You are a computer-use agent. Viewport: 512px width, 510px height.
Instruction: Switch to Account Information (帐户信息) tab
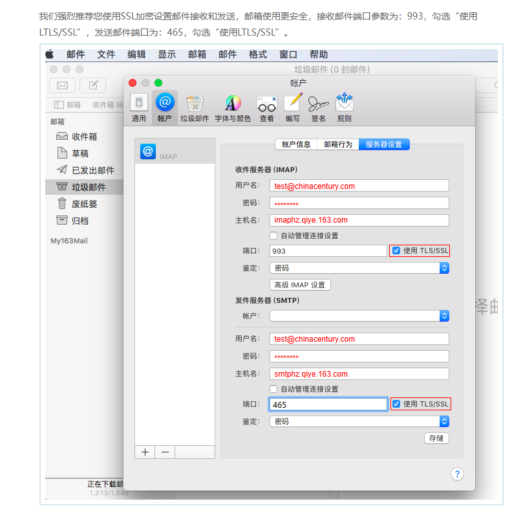296,144
